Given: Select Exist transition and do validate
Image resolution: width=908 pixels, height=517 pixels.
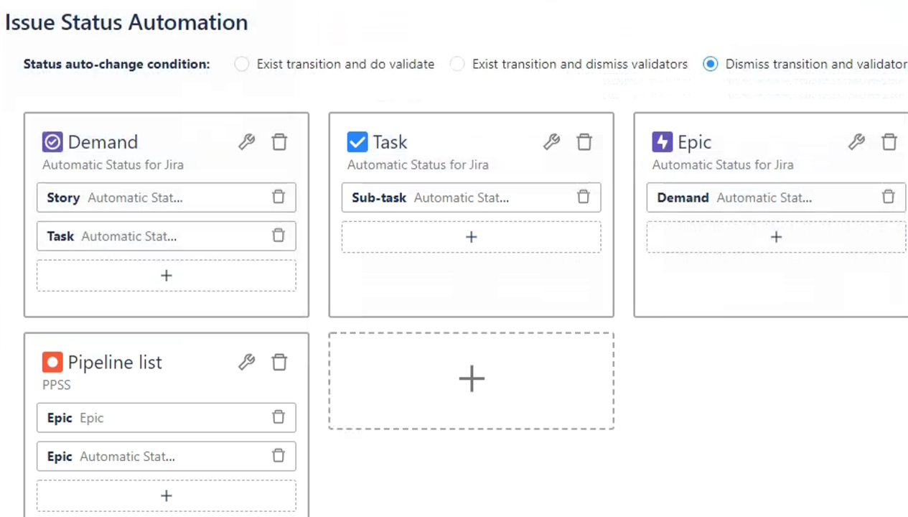Looking at the screenshot, I should [x=242, y=64].
